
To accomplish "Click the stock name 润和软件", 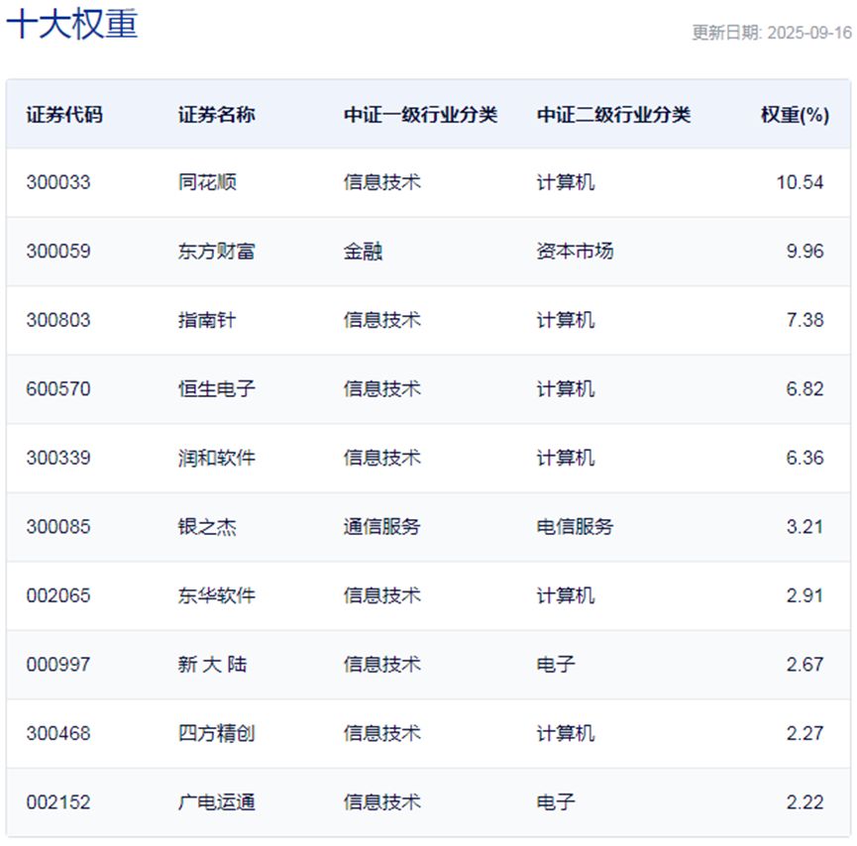I will pyautogui.click(x=216, y=458).
